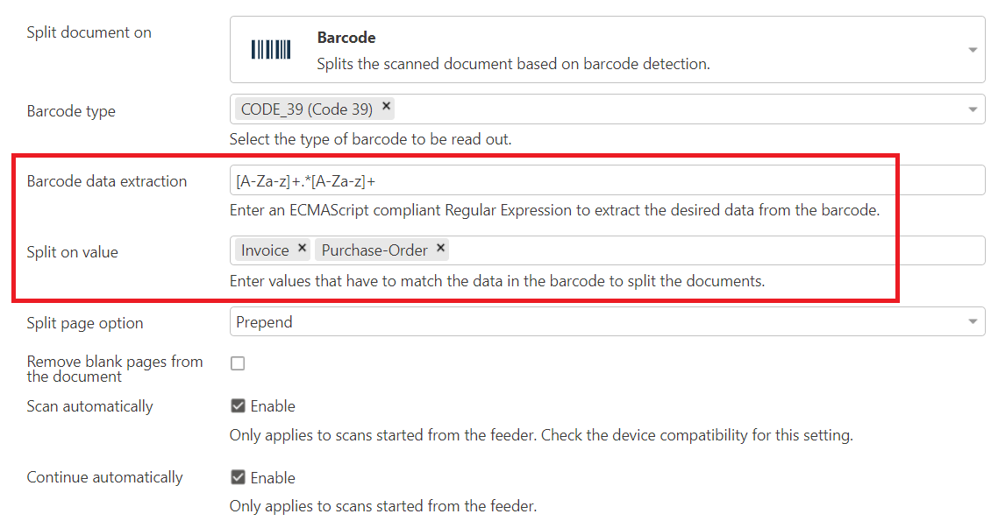Click the Remove blank pages label text
The image size is (991, 528).
(x=114, y=369)
